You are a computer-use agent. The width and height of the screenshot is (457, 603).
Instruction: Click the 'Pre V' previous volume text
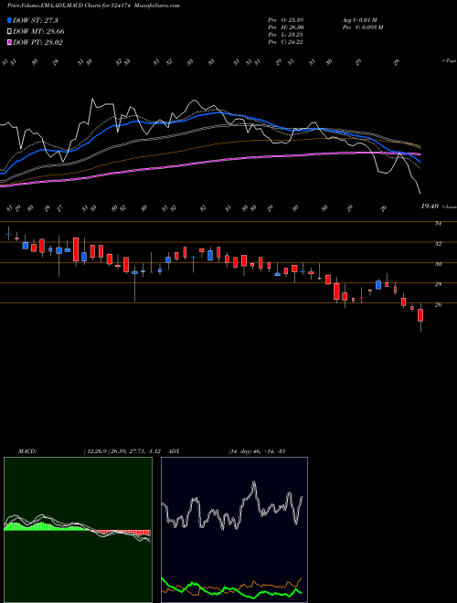click(363, 27)
